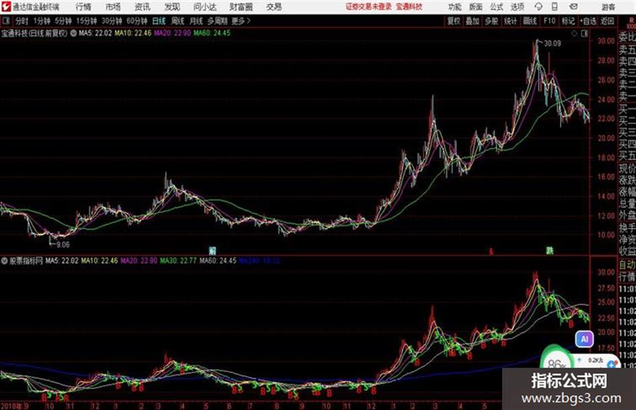The image size is (636, 410).
Task: Toggle the side panel icon next to the diamond
Action: (584, 34)
